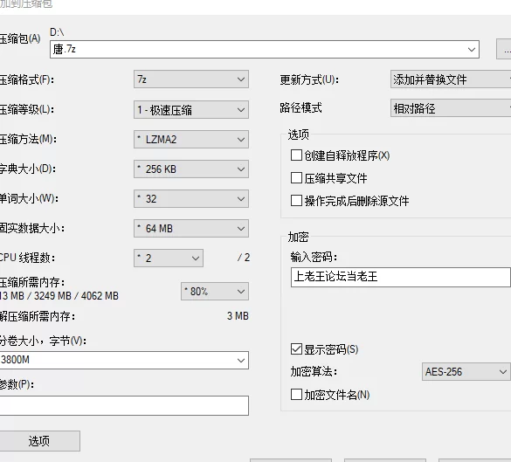Expand the 压缩等级 极速压缩 dropdown
Viewport: 511px width, 462px height.
click(x=191, y=109)
